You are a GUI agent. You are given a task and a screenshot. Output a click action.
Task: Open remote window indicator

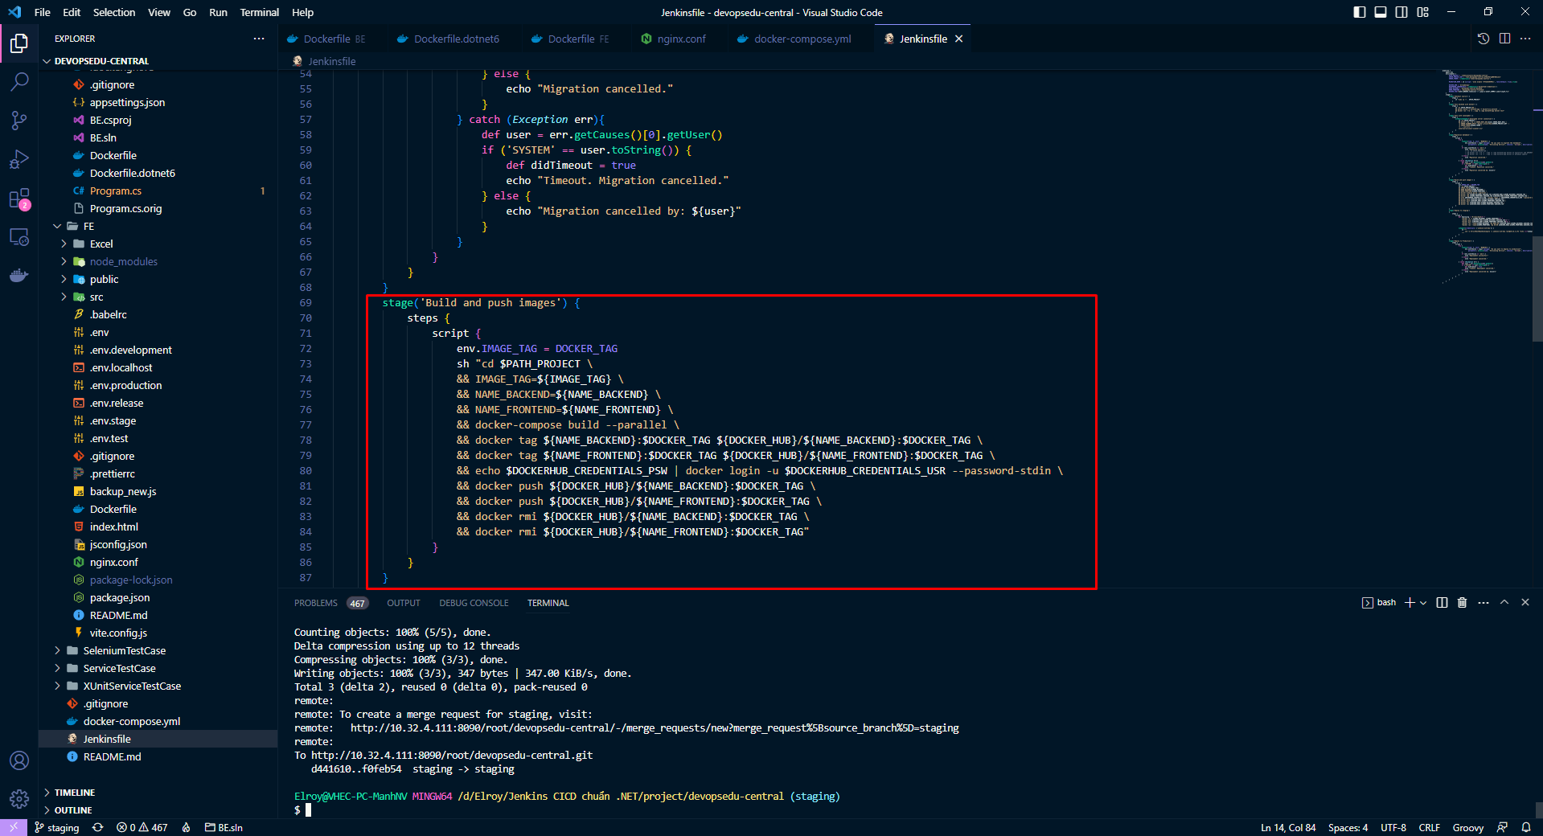[14, 827]
